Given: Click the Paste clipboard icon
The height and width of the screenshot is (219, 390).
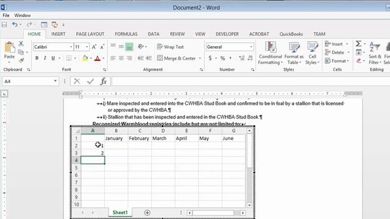Looking at the screenshot, I should (10, 47).
